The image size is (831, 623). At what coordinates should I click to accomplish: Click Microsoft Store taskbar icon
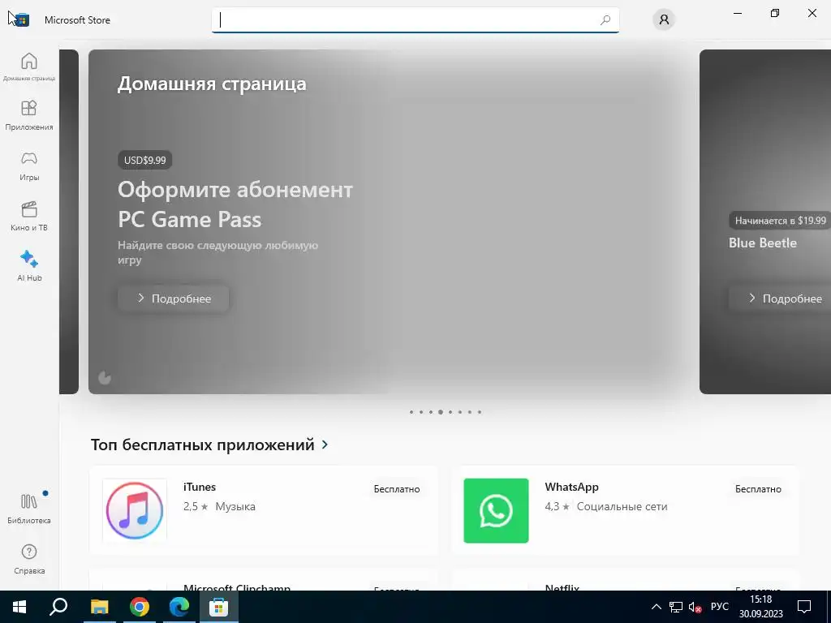click(x=218, y=607)
